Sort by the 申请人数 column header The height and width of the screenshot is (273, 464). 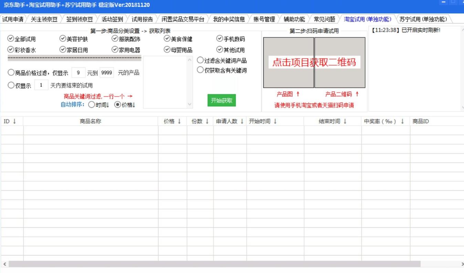[x=230, y=121]
